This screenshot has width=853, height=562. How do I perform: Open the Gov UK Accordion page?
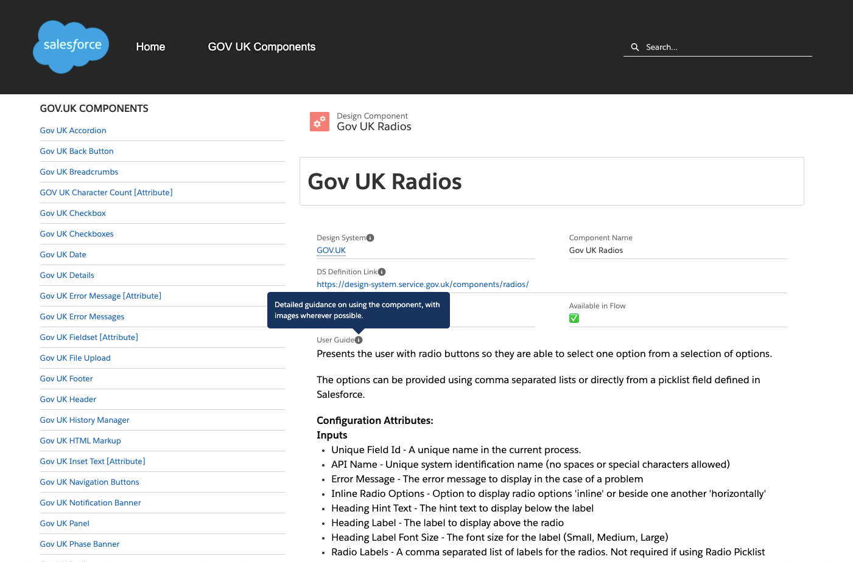[72, 130]
